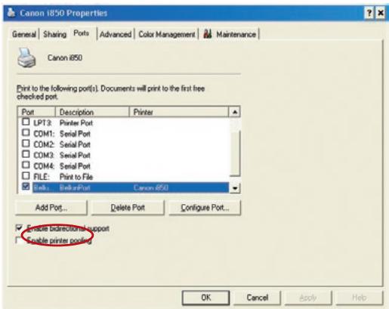Open the Maintenance tab
Viewport: 389px width, 309px height.
[x=230, y=34]
